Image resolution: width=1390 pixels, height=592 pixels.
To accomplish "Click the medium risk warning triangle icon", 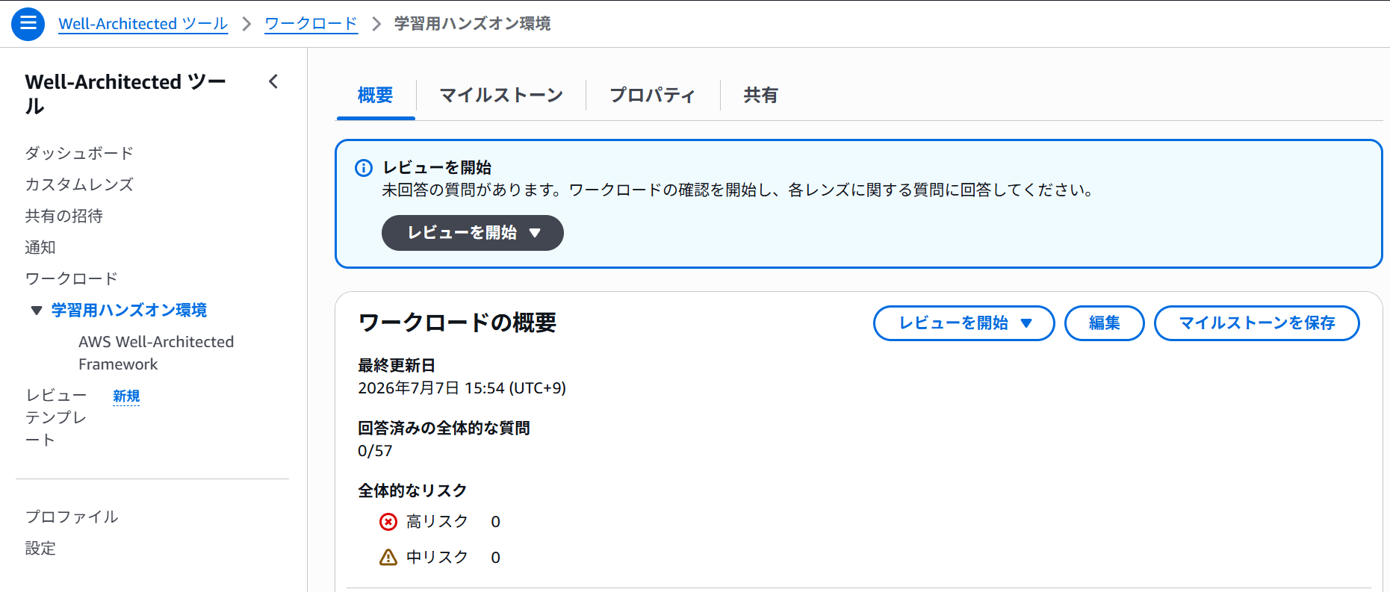I will pyautogui.click(x=388, y=557).
